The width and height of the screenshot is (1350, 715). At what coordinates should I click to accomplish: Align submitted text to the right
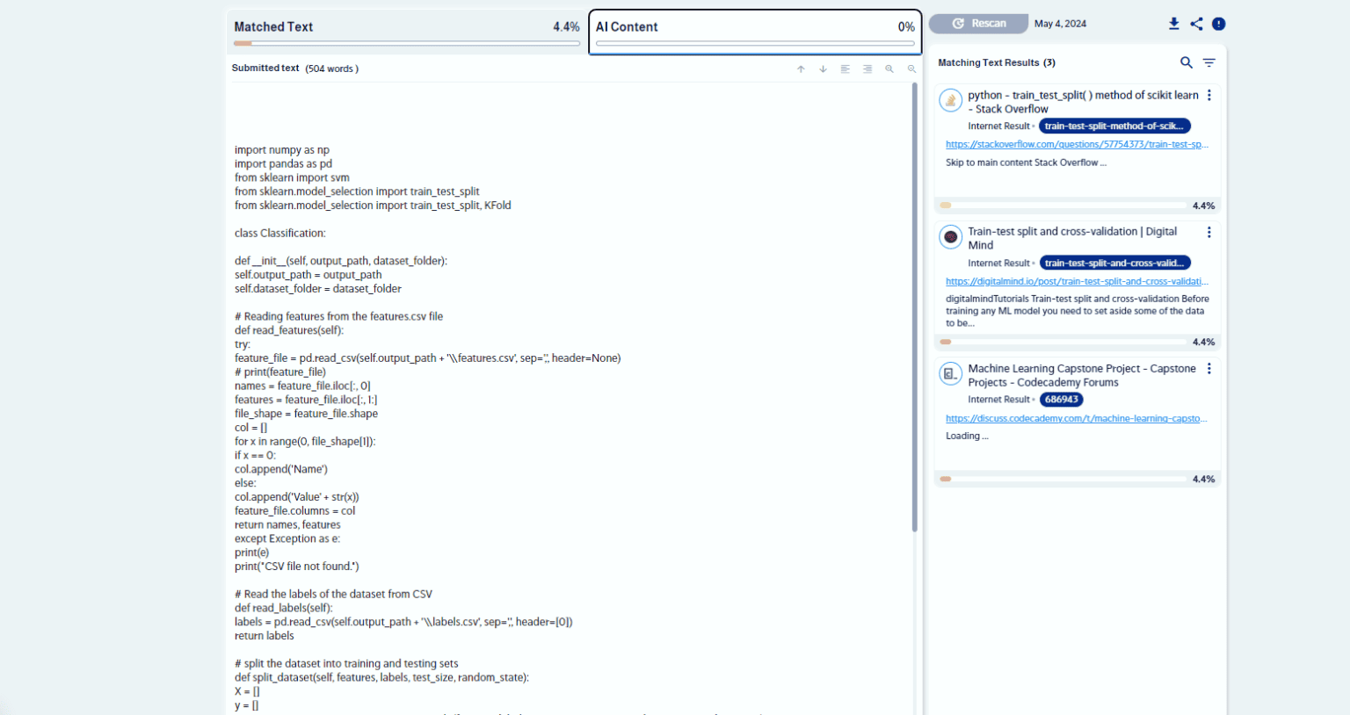[867, 69]
